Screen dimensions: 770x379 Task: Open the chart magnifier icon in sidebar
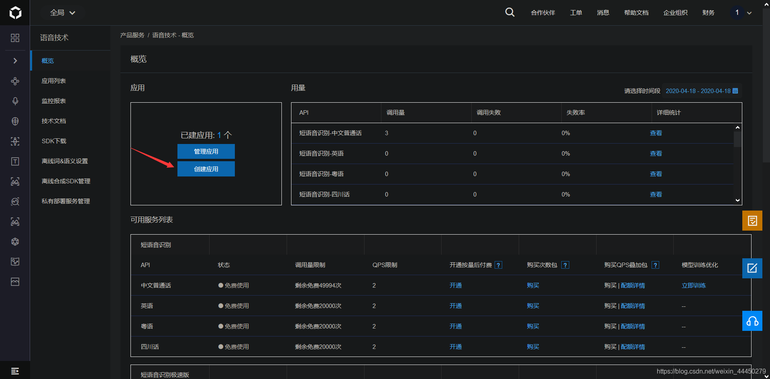pyautogui.click(x=15, y=201)
